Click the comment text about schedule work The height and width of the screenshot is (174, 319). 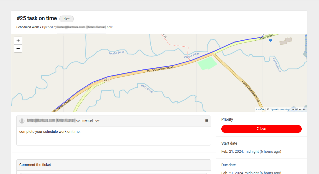(x=50, y=132)
